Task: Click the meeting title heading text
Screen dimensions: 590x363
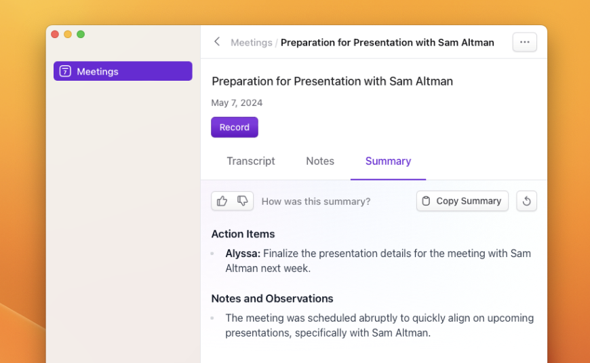Action: [x=332, y=81]
